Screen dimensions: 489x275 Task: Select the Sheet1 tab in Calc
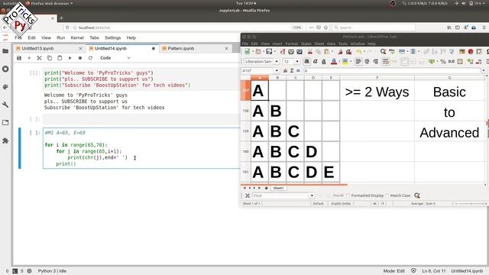[278, 188]
